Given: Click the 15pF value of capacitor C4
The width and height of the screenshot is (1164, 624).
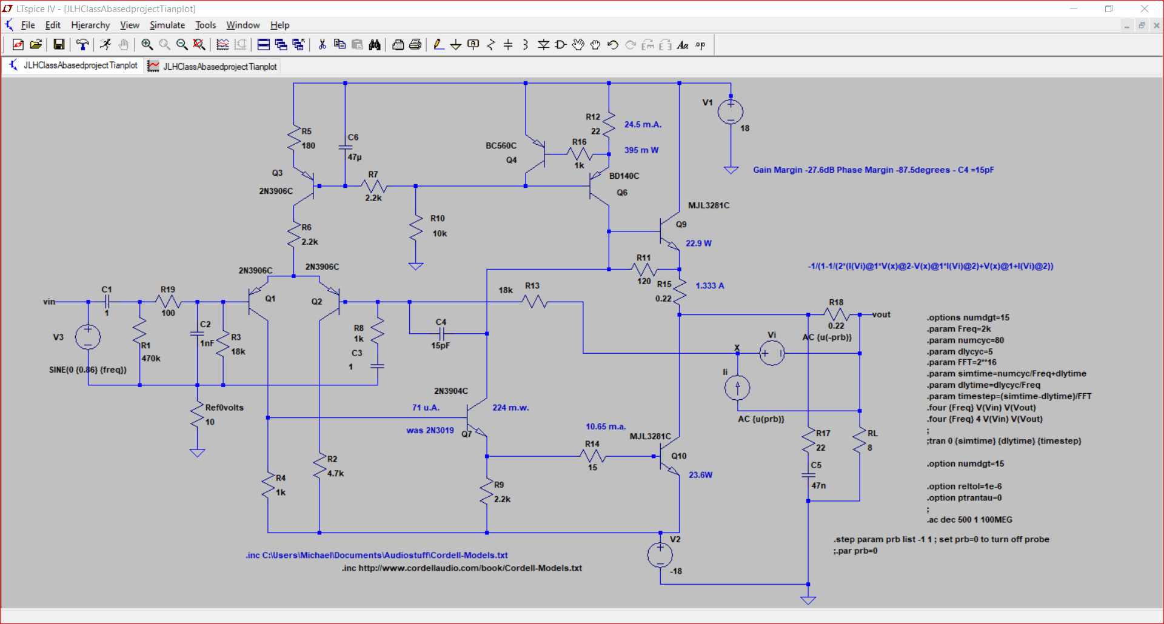Looking at the screenshot, I should (x=441, y=345).
